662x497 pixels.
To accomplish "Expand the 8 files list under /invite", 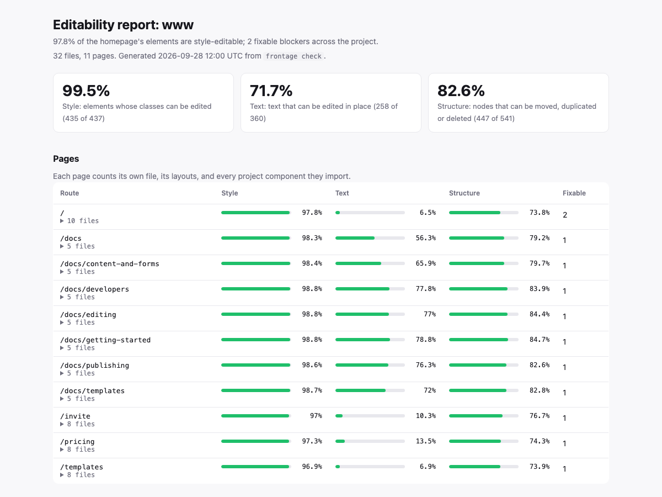I will click(x=77, y=424).
